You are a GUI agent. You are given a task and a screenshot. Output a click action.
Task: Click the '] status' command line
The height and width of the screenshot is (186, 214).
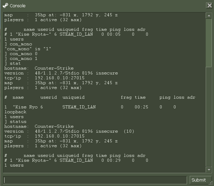pos(16,122)
